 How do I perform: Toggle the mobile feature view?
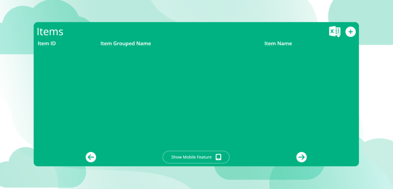coord(196,157)
